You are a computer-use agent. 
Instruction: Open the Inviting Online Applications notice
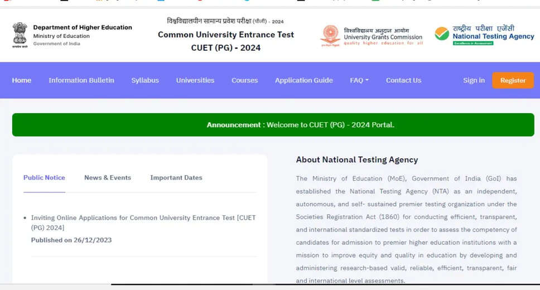pyautogui.click(x=143, y=223)
